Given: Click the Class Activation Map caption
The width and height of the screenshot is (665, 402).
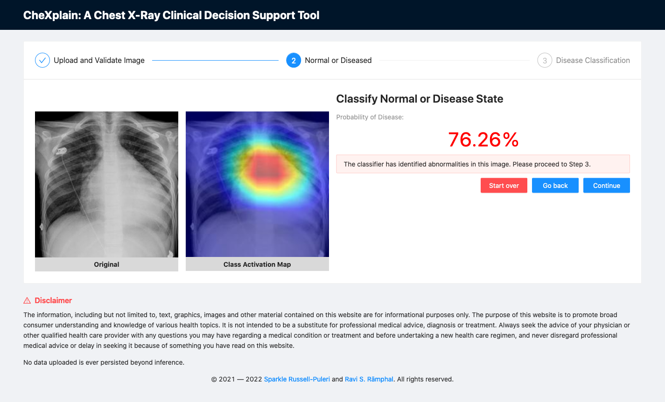Looking at the screenshot, I should (257, 264).
